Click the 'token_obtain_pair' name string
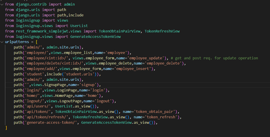Viewport: 270px width, 137px height. point(154,112)
